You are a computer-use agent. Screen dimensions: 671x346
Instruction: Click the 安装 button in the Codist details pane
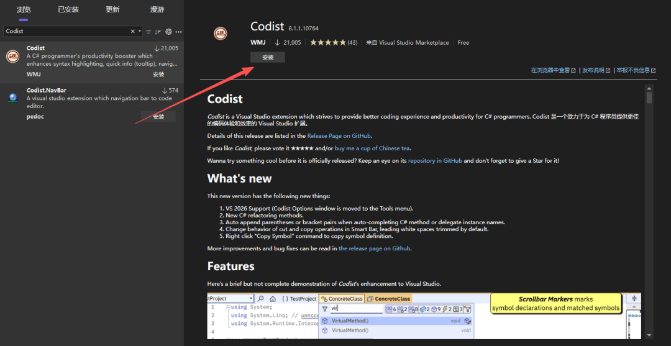[267, 57]
